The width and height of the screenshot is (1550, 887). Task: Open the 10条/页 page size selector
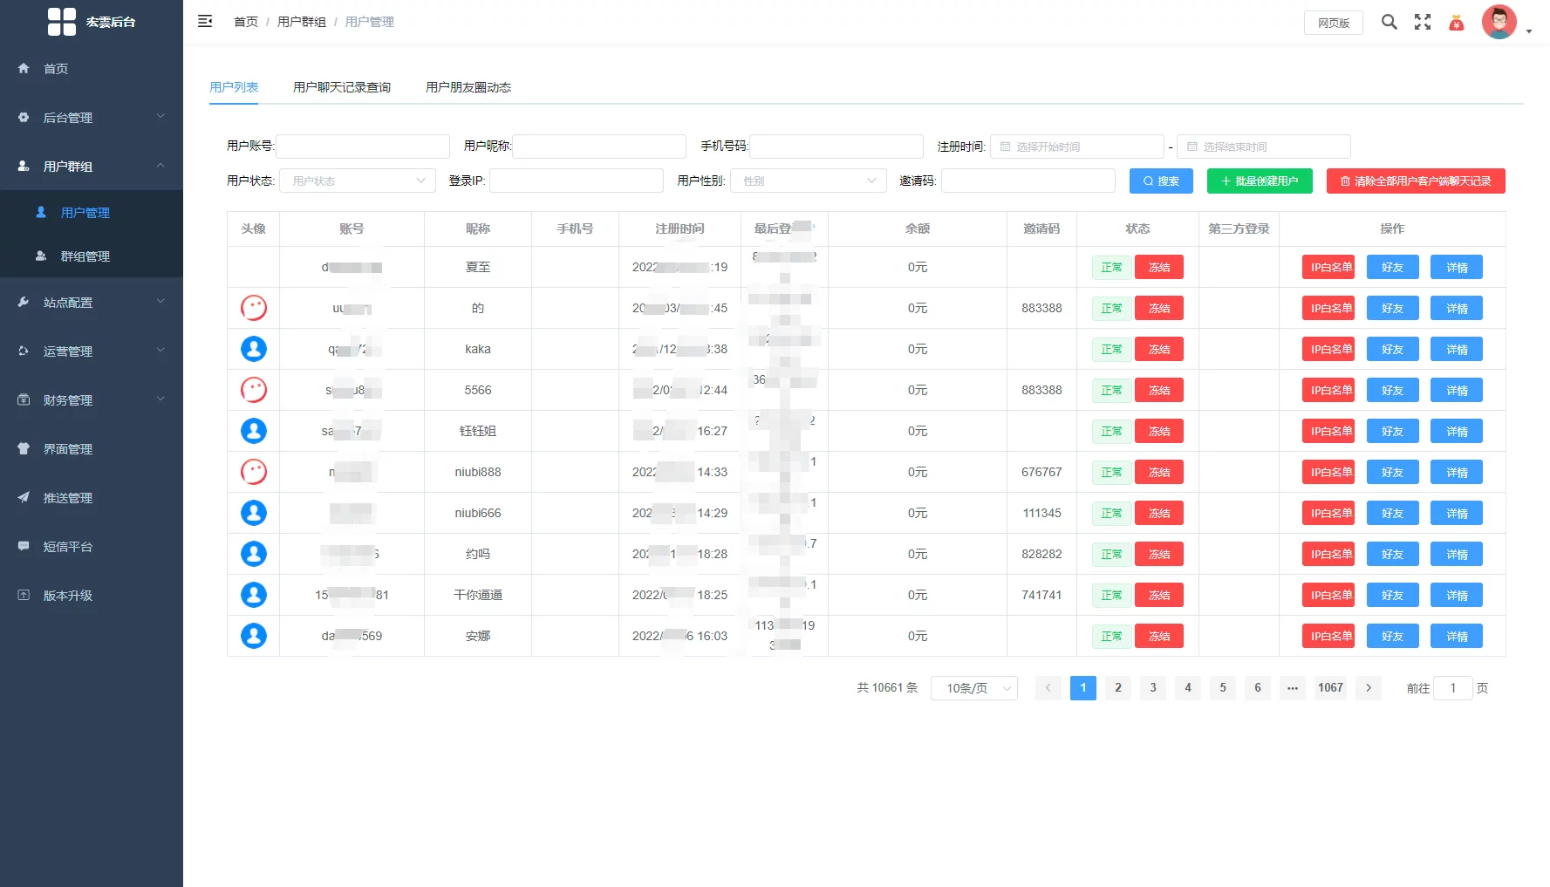[973, 688]
